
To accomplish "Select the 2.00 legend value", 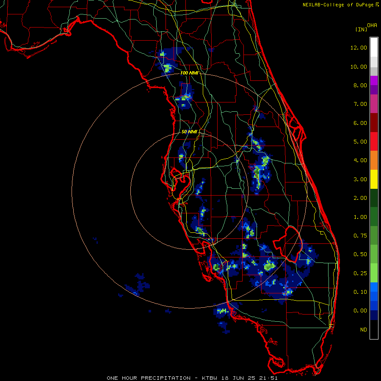I will [x=360, y=198].
